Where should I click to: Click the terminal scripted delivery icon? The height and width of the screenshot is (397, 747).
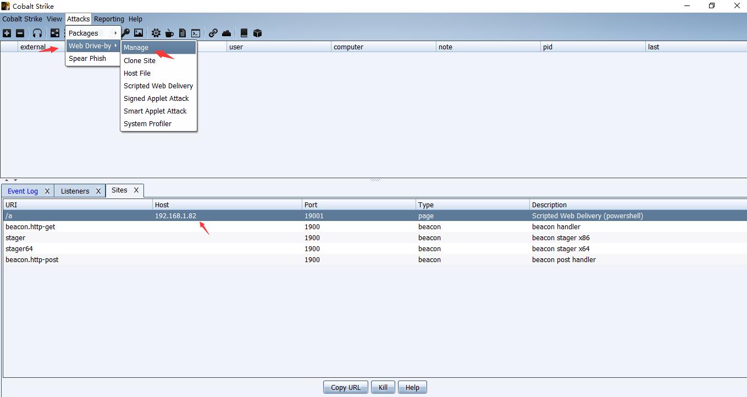click(195, 33)
